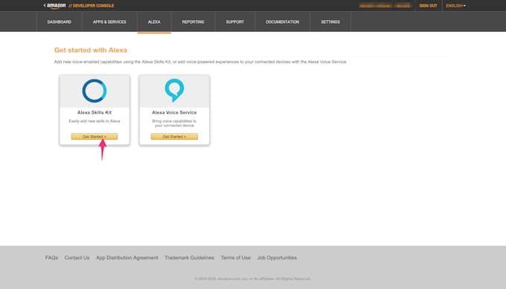Go to the Reporting tab

193,22
